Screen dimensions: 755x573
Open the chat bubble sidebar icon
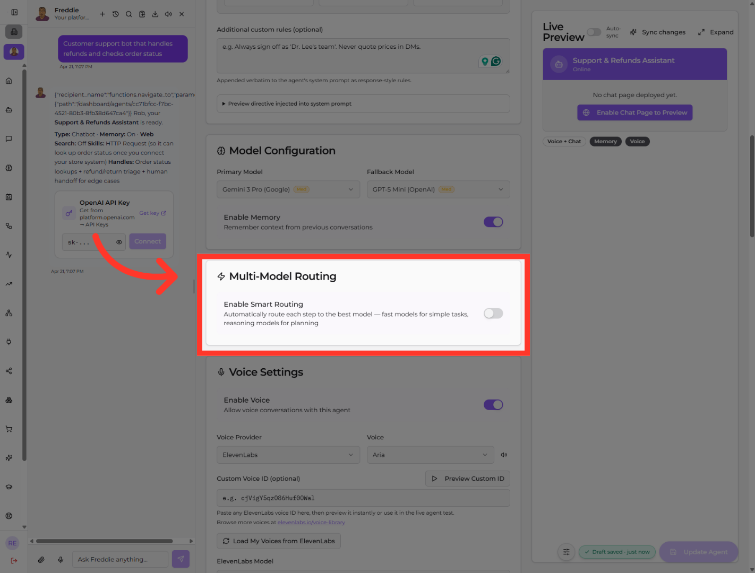(x=9, y=139)
